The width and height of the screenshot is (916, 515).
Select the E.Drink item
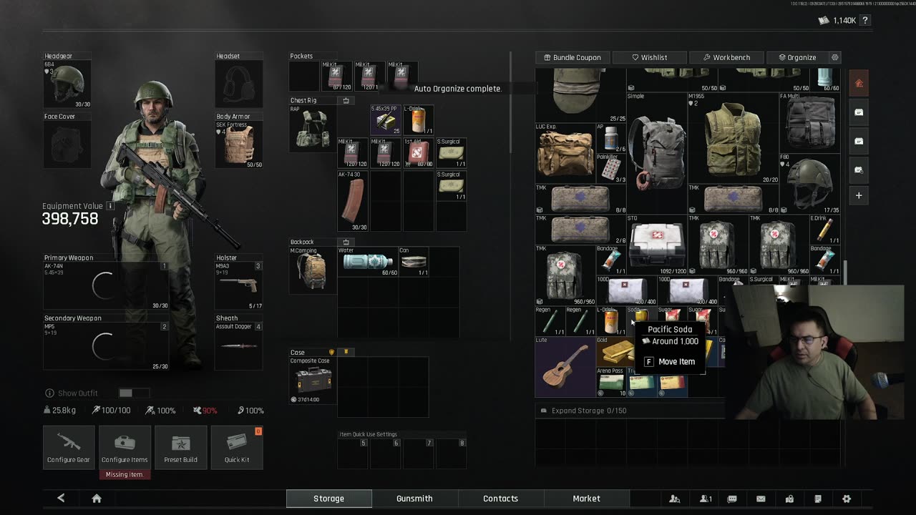click(825, 229)
